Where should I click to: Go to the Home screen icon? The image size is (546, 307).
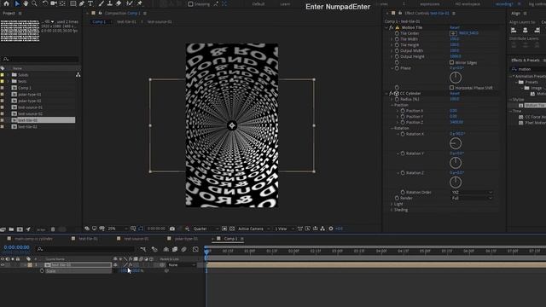coord(6,3)
